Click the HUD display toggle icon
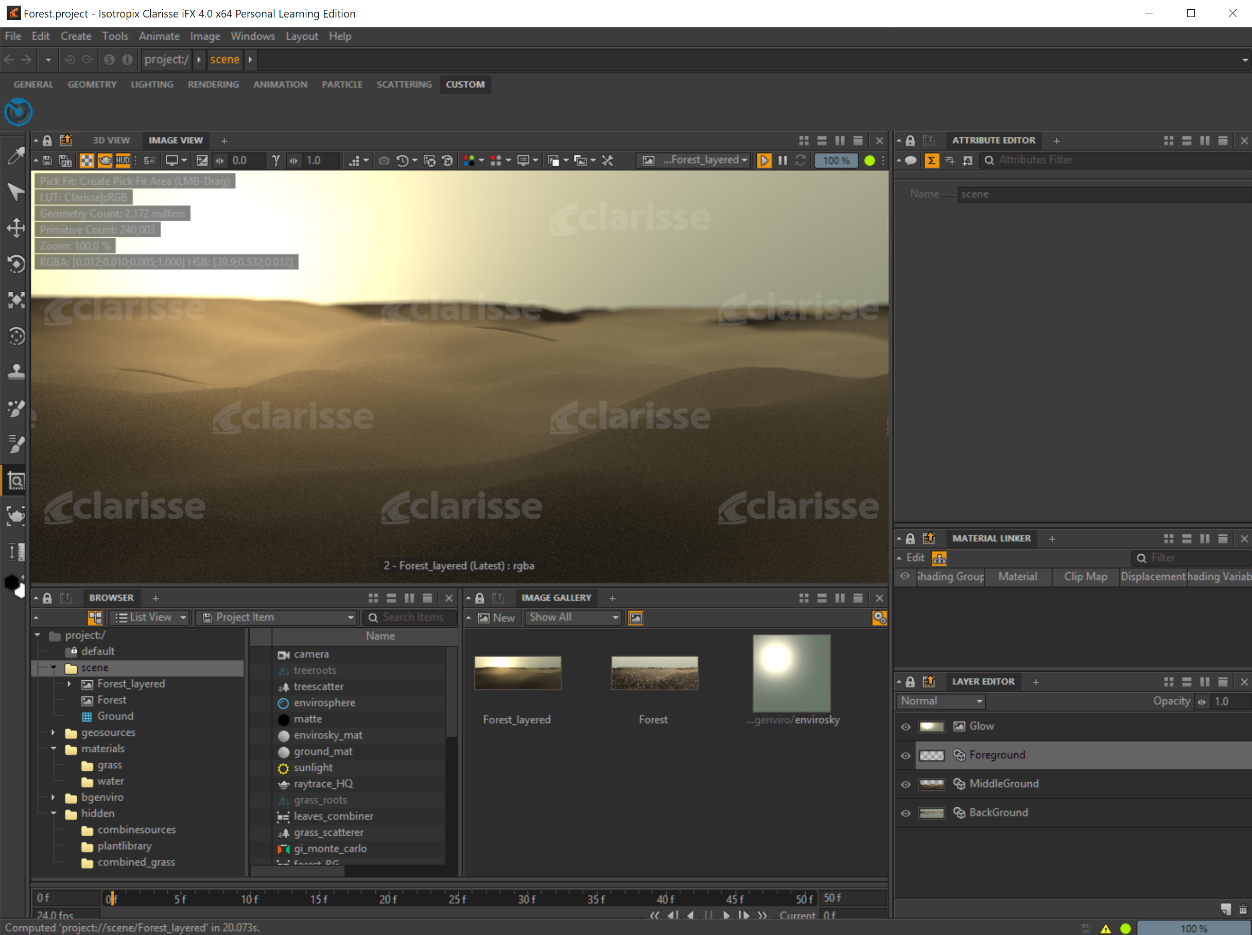This screenshot has width=1252, height=935. [x=123, y=161]
